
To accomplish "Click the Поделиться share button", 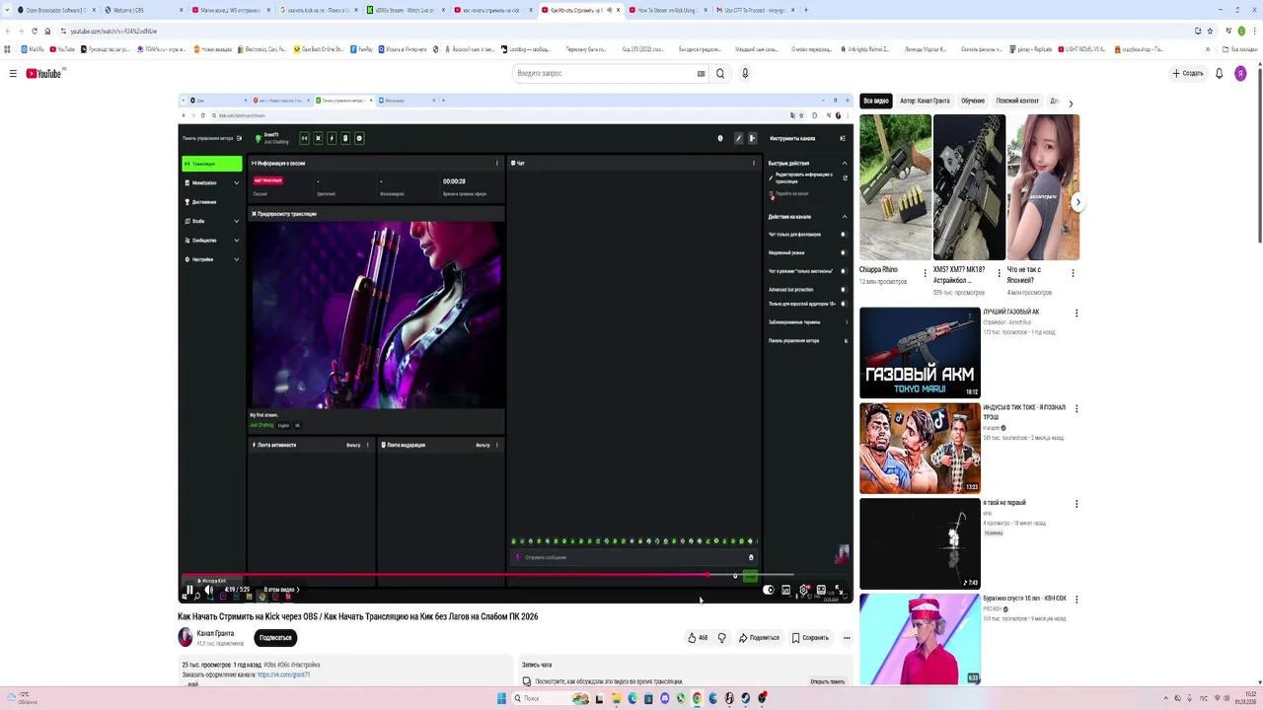I will pos(759,638).
